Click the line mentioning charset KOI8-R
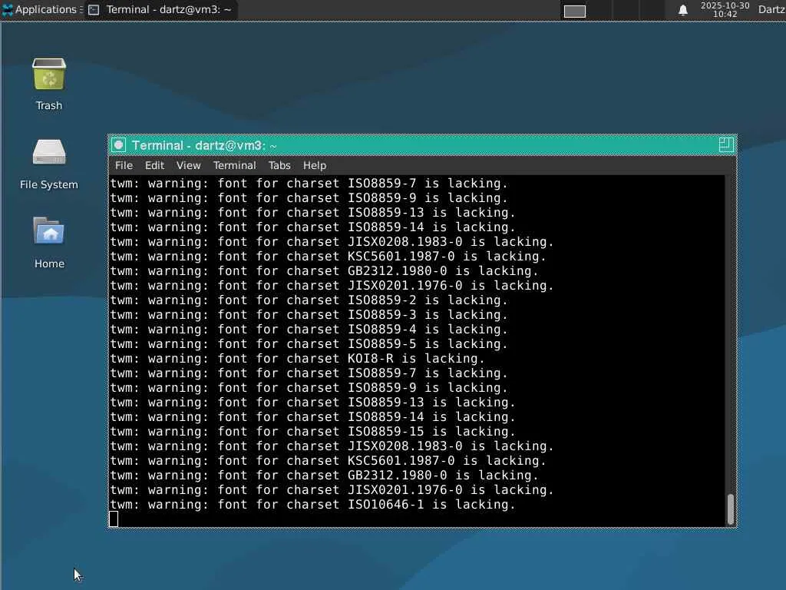Viewport: 786px width, 590px height. coord(297,358)
